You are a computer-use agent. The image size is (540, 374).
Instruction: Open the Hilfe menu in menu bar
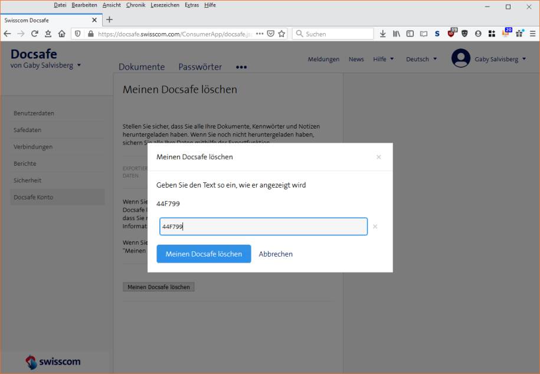coord(210,5)
